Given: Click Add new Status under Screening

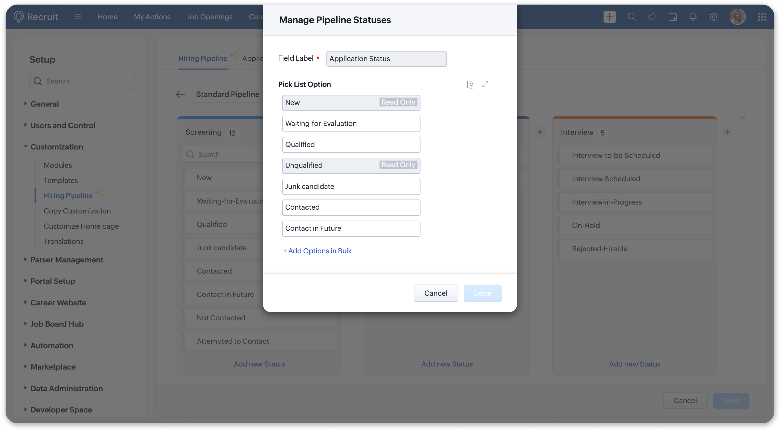Looking at the screenshot, I should coord(259,364).
